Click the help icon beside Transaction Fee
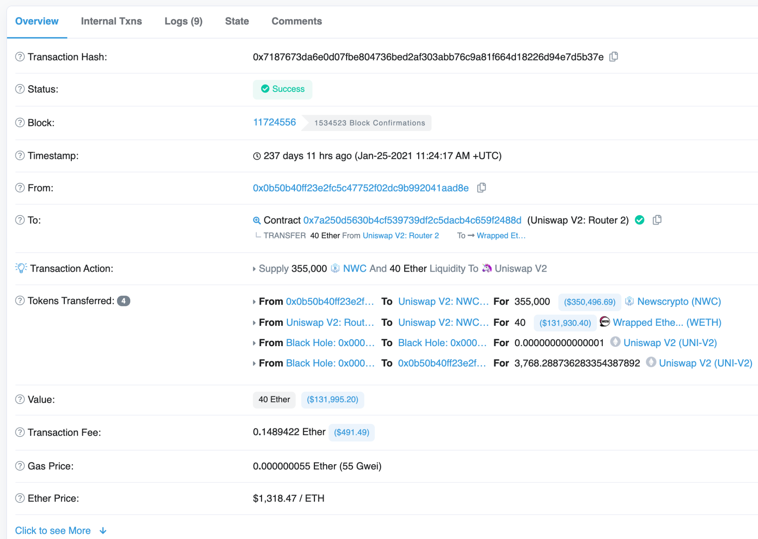This screenshot has height=539, width=758. [20, 432]
